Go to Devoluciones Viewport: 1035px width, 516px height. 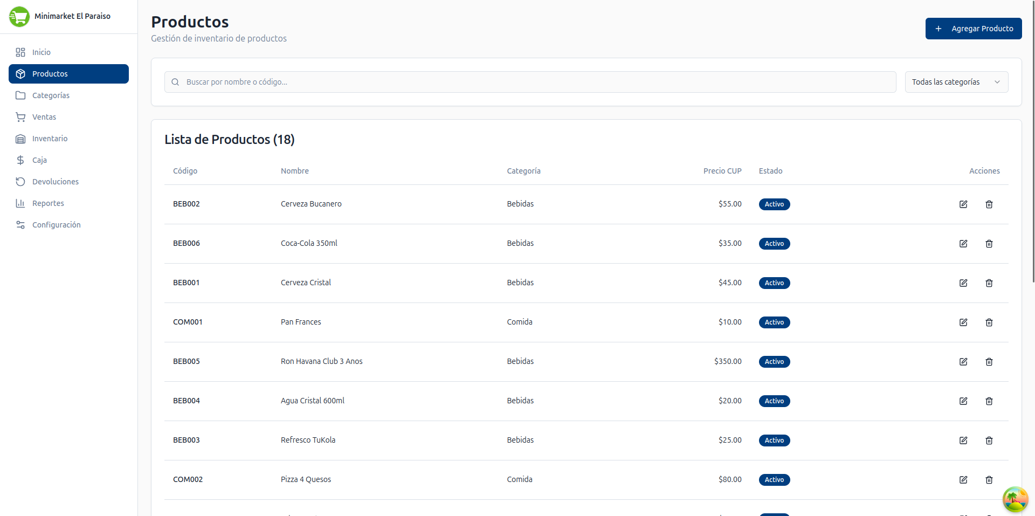[68, 182]
